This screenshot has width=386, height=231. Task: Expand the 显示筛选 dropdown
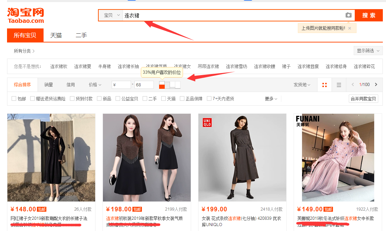point(368,51)
